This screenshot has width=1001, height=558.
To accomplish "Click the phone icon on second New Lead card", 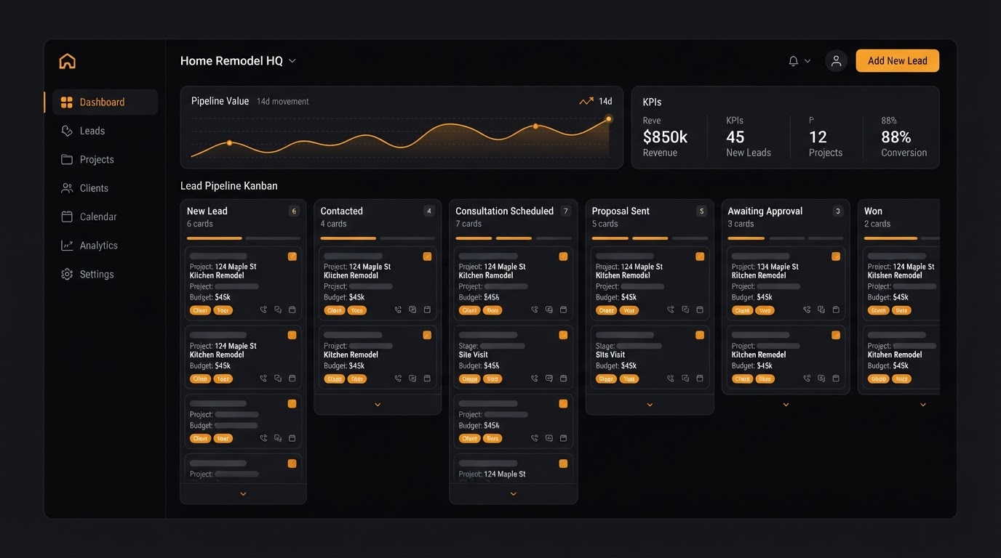I will [263, 379].
